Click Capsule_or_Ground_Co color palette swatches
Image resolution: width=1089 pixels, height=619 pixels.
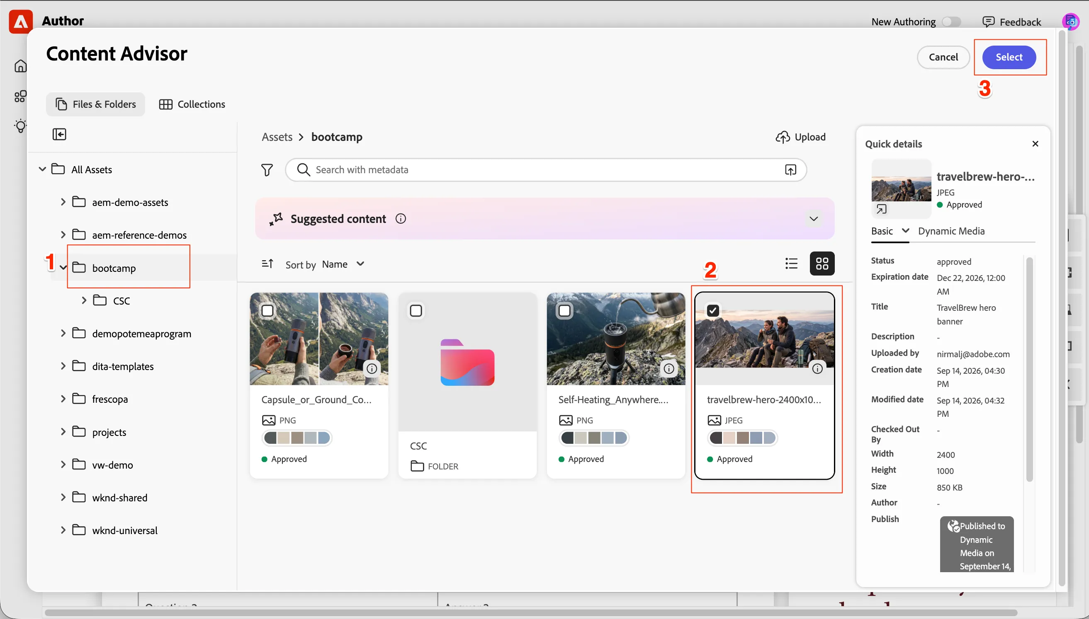pyautogui.click(x=297, y=438)
